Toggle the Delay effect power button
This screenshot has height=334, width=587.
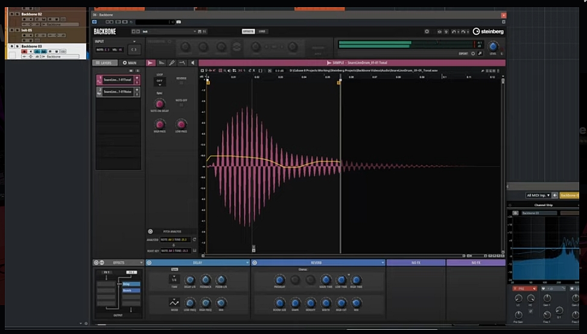click(x=149, y=263)
